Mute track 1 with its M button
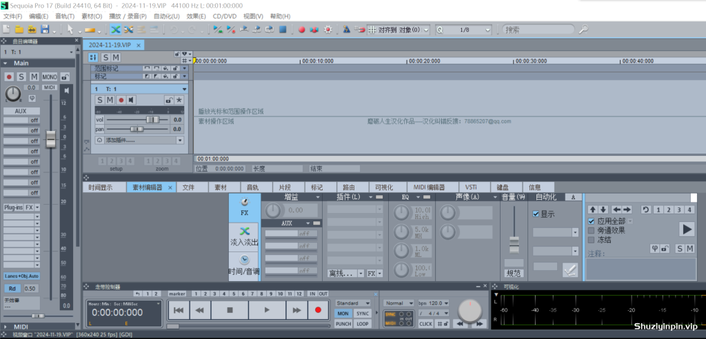The height and width of the screenshot is (339, 706). pyautogui.click(x=110, y=99)
